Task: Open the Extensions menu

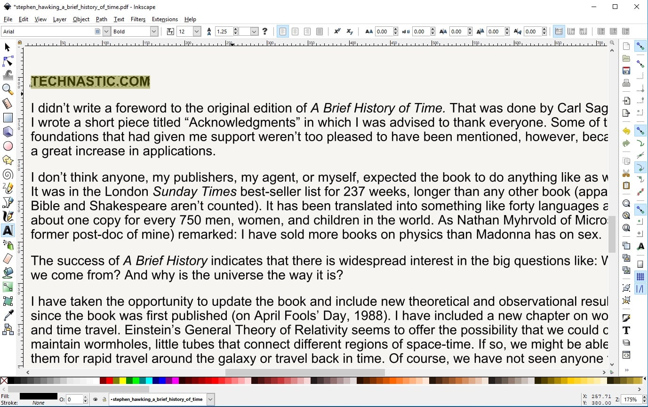Action: click(x=165, y=19)
